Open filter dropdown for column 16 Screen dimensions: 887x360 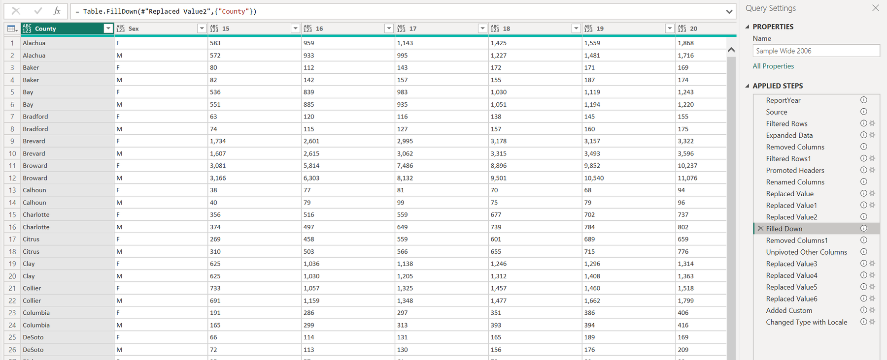[x=389, y=29]
